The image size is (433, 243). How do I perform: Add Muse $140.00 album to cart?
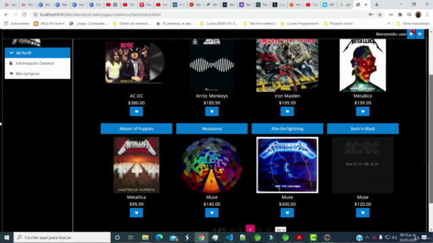212,213
